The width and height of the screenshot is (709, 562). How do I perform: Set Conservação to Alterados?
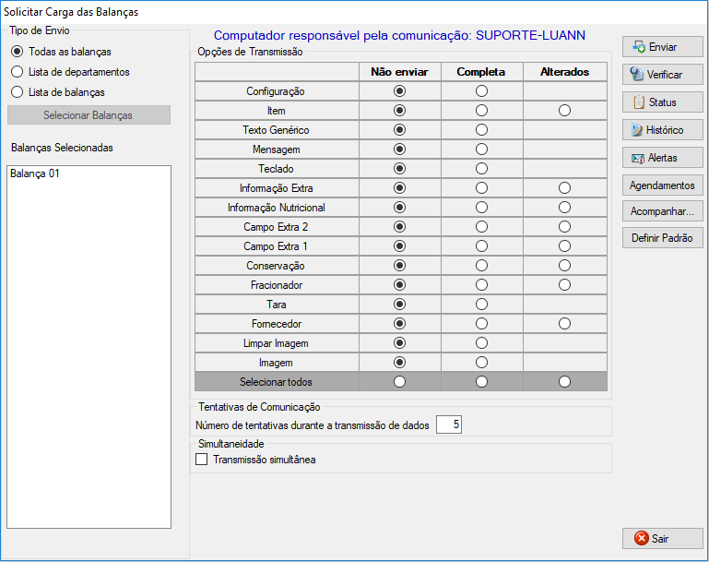[x=564, y=266]
